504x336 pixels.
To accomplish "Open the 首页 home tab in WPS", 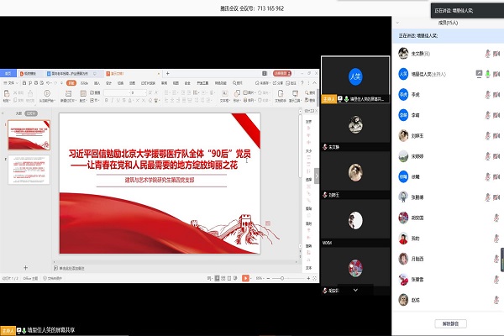I will pyautogui.click(x=8, y=74).
